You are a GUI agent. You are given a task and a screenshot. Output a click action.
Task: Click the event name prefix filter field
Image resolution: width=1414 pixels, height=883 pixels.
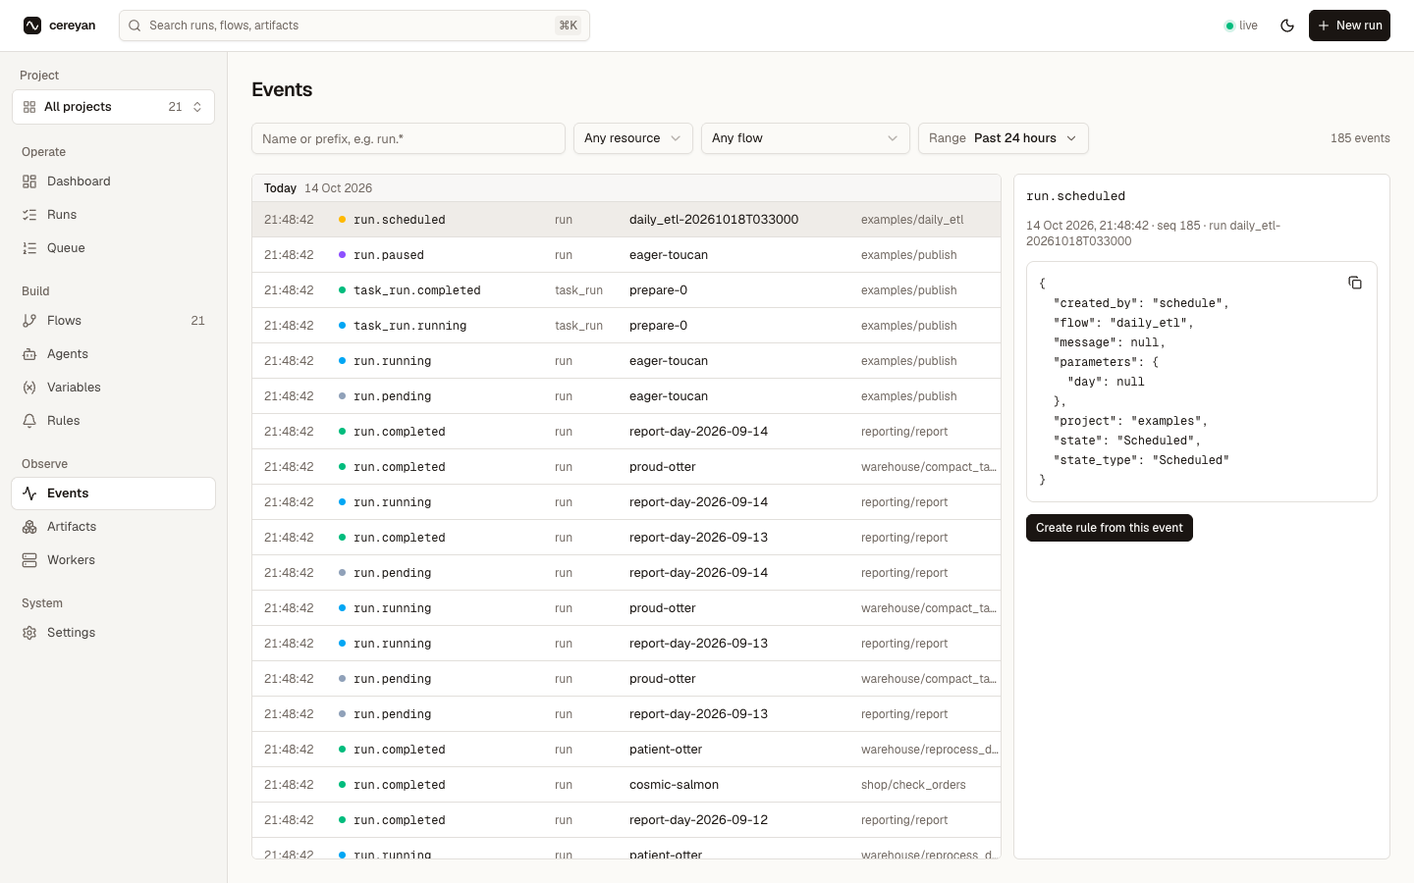pos(408,138)
